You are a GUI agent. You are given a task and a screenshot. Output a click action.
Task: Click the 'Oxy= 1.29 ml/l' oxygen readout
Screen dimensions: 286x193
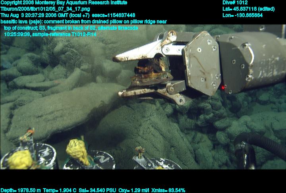click(x=134, y=191)
